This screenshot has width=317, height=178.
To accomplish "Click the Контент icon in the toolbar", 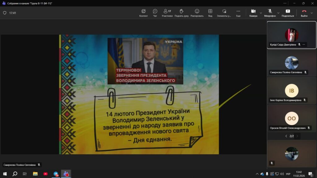I will coord(143,12).
